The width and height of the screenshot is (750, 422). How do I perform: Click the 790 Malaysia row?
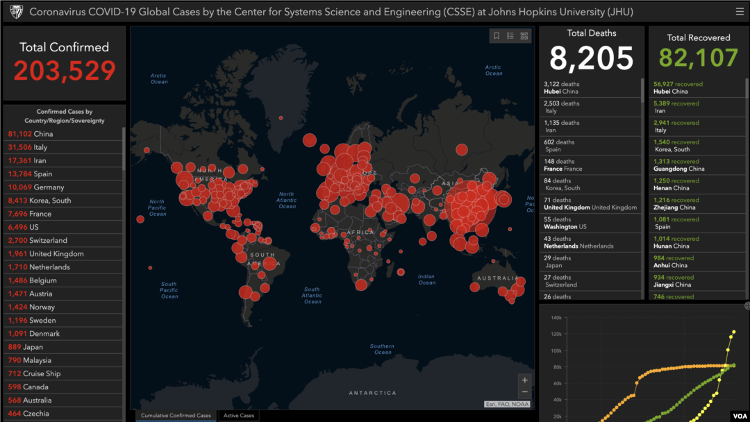tap(63, 360)
